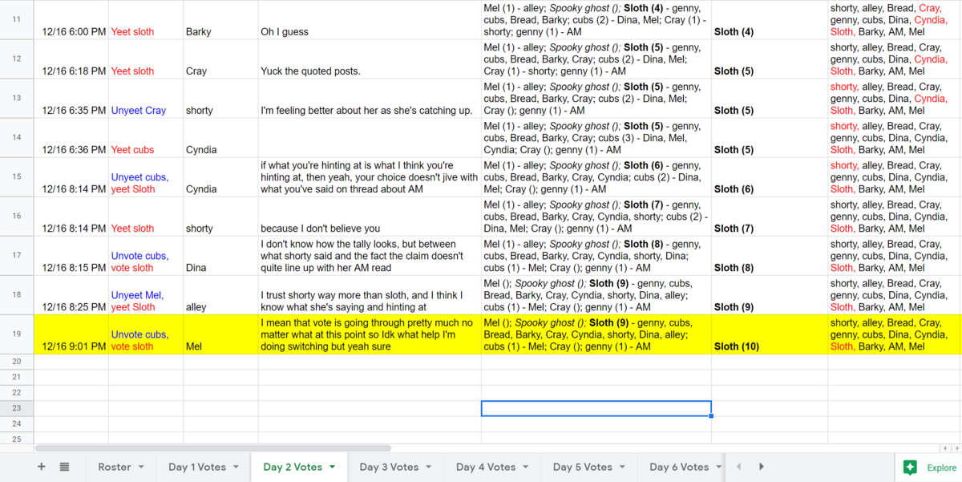Switch to the Day 4 Votes sheet
962x482 pixels.
486,467
